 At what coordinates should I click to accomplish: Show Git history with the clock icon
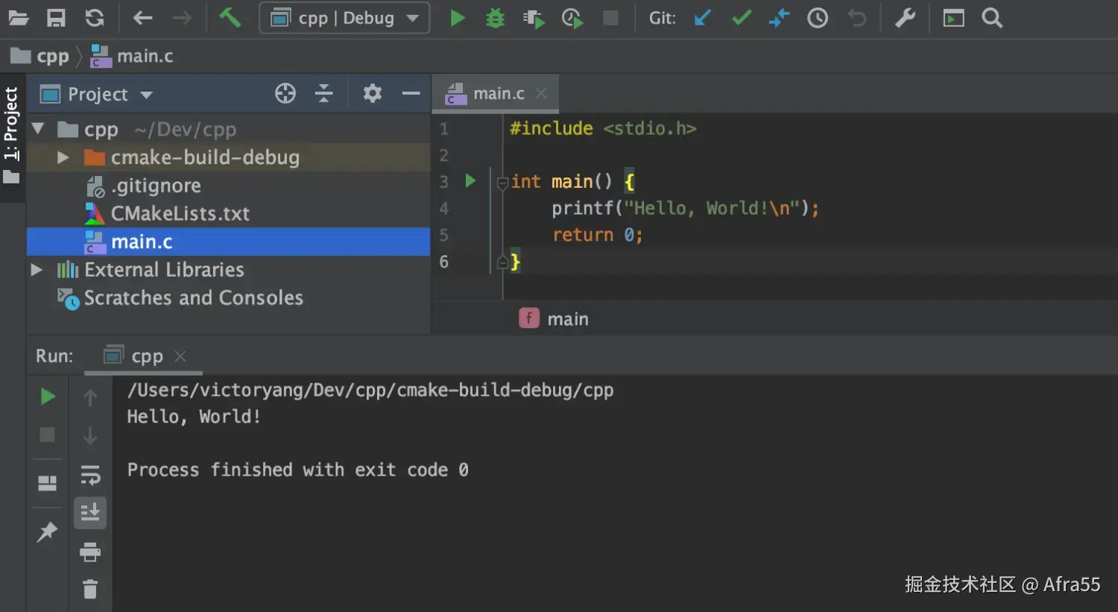point(818,18)
